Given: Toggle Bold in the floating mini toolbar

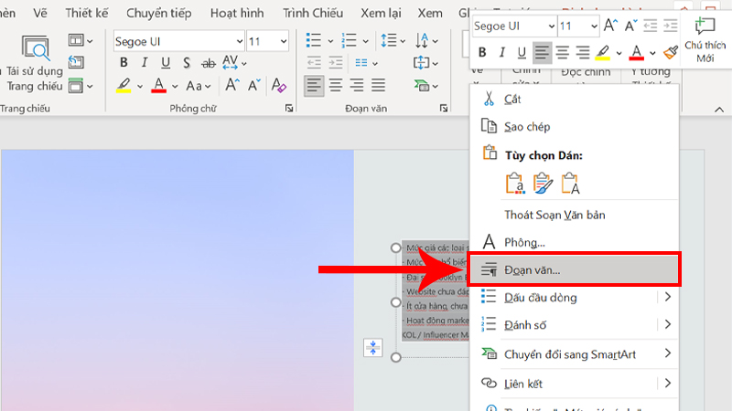Looking at the screenshot, I should [x=482, y=52].
